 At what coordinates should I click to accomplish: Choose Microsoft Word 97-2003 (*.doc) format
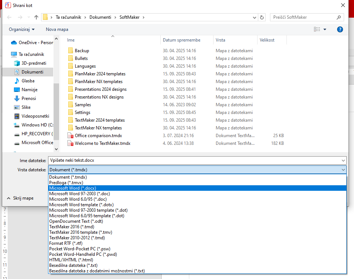pyautogui.click(x=197, y=194)
